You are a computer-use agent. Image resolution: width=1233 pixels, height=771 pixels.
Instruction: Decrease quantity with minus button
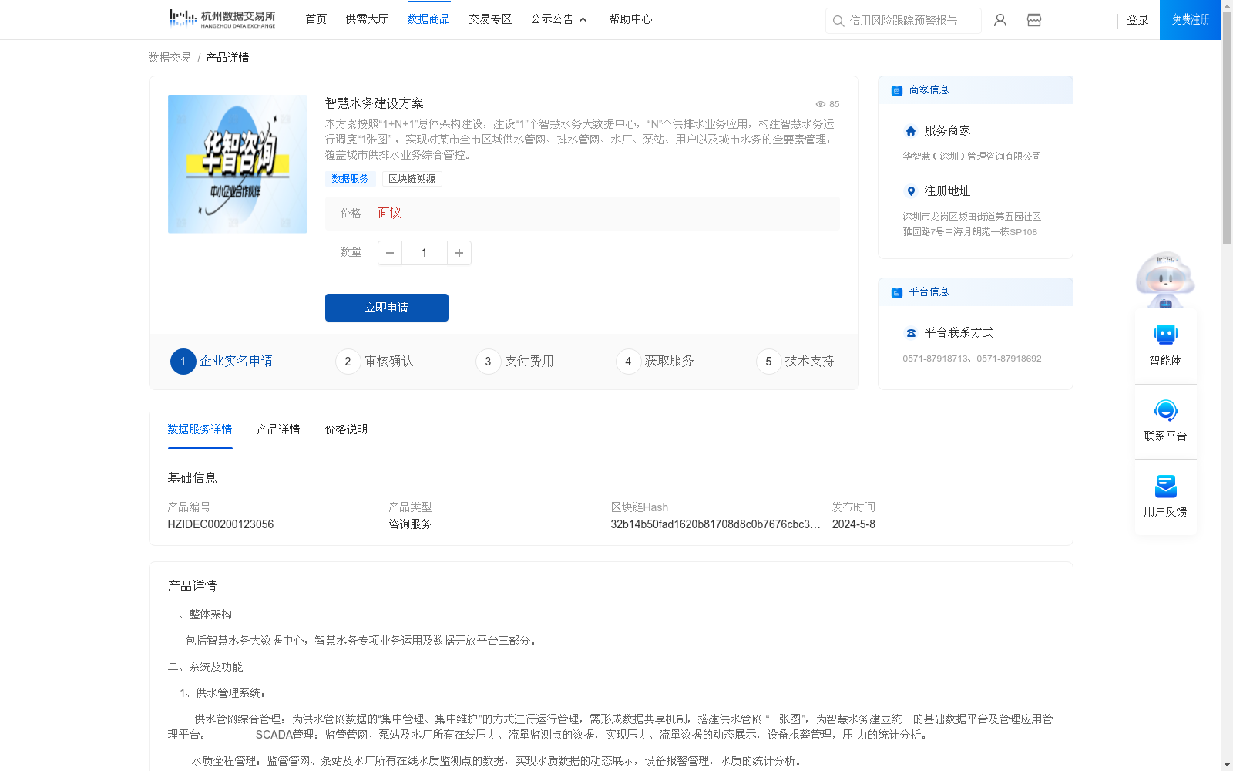tap(390, 253)
